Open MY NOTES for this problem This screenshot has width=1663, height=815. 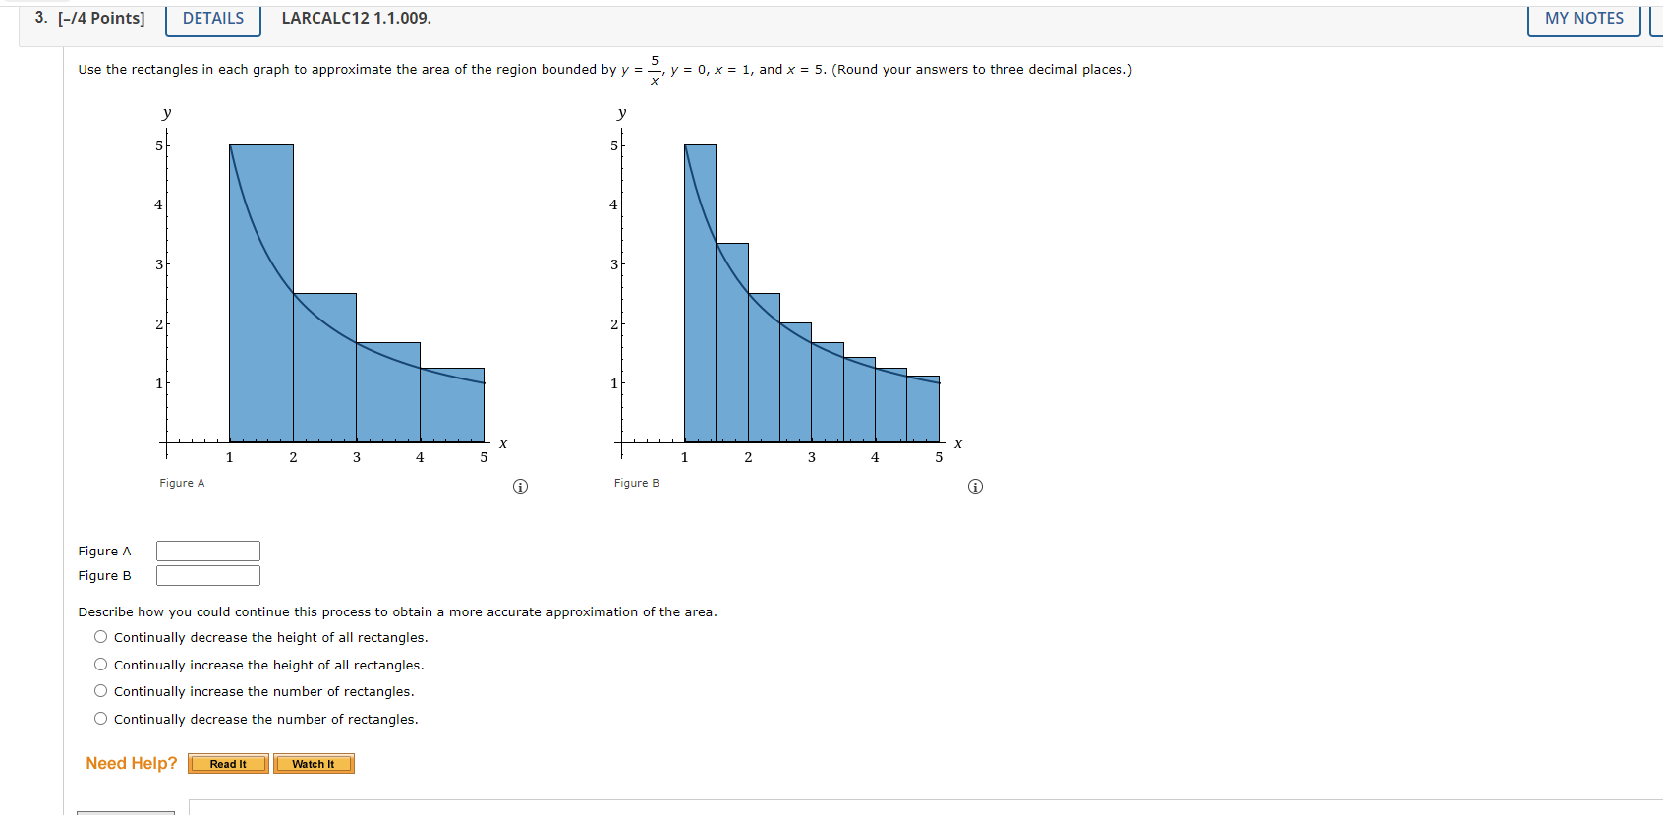[1582, 18]
